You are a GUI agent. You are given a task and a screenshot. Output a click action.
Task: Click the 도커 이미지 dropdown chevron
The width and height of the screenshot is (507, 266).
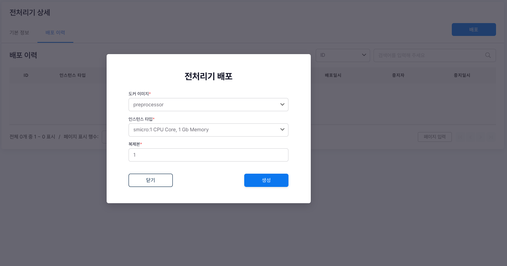(282, 104)
